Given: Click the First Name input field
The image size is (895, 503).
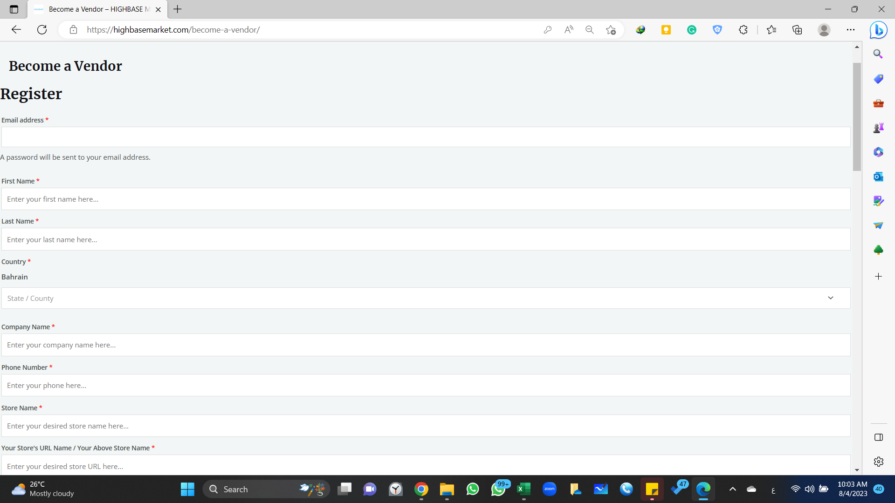Looking at the screenshot, I should tap(426, 199).
